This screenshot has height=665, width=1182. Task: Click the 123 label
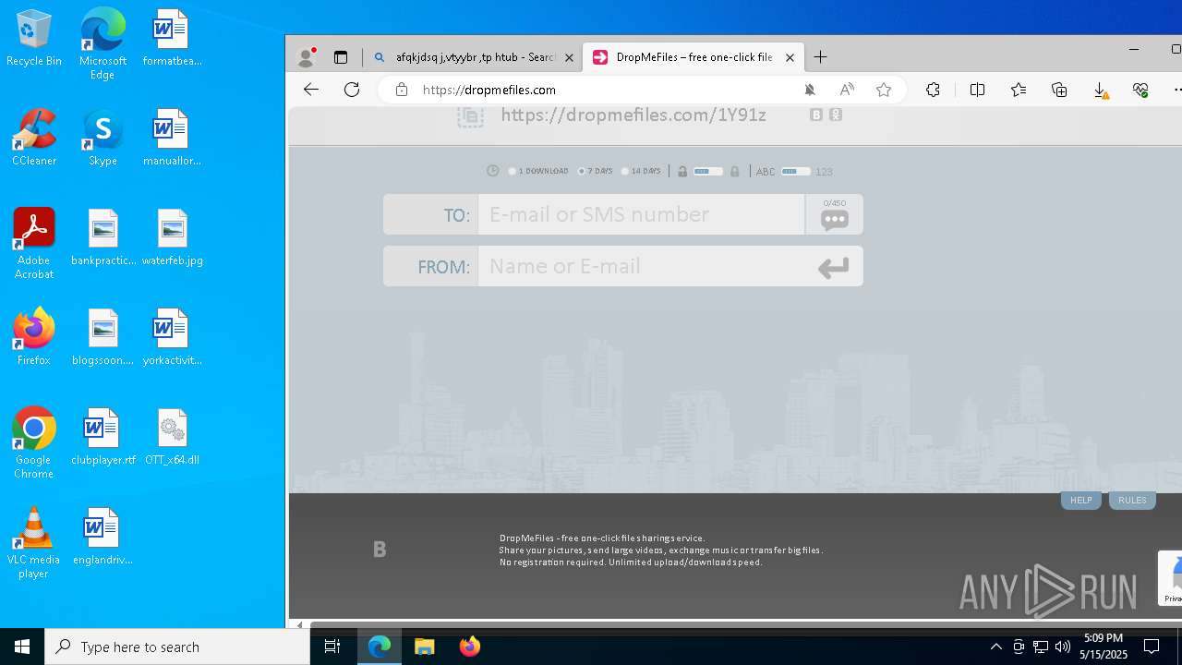pyautogui.click(x=824, y=172)
